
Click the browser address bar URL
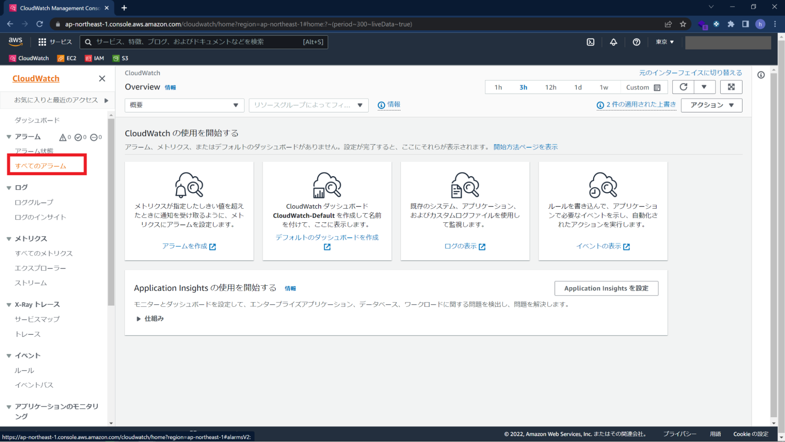[x=238, y=24]
